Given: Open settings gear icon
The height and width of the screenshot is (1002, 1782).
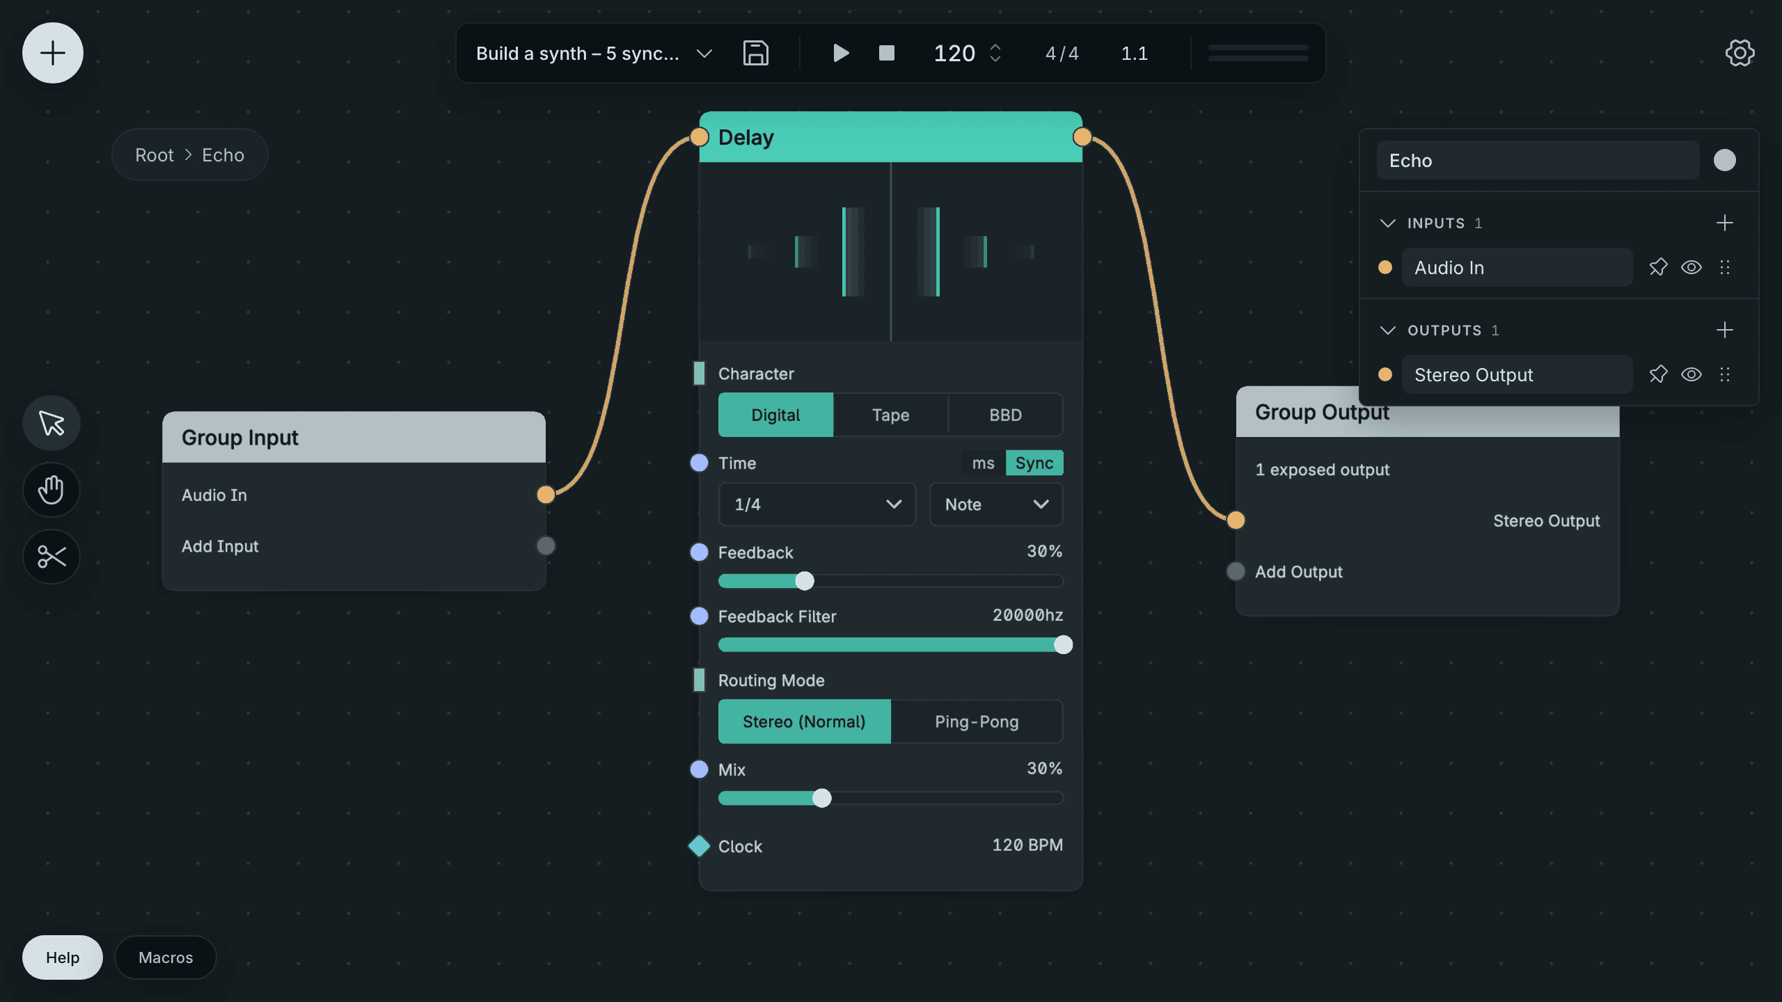Looking at the screenshot, I should coord(1740,53).
